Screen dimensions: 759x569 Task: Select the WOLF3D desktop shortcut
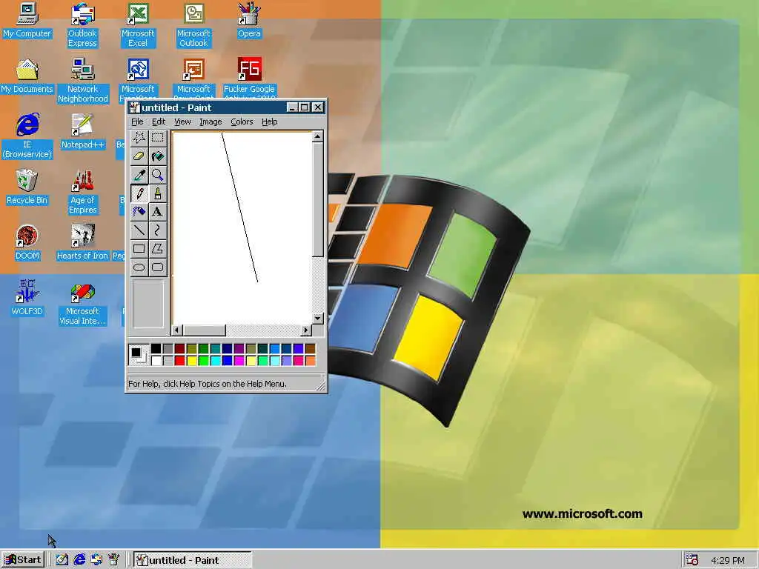click(27, 299)
